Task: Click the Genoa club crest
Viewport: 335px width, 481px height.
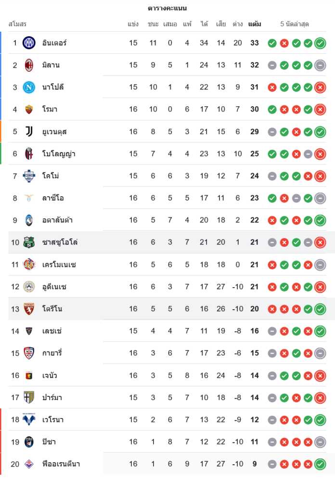Action: click(29, 375)
